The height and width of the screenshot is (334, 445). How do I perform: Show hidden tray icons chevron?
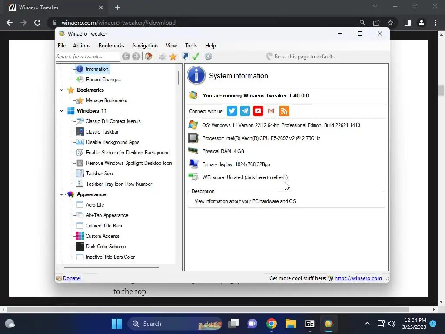367,324
